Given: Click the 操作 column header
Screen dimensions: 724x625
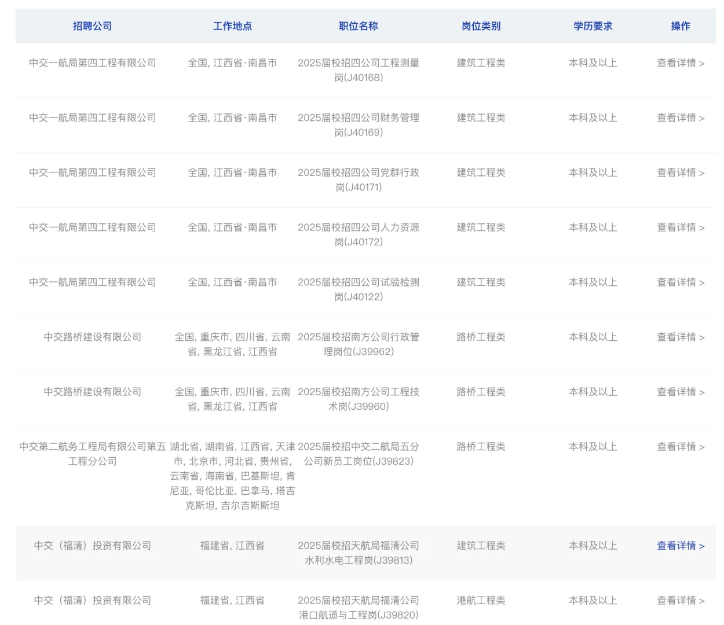Looking at the screenshot, I should point(681,26).
